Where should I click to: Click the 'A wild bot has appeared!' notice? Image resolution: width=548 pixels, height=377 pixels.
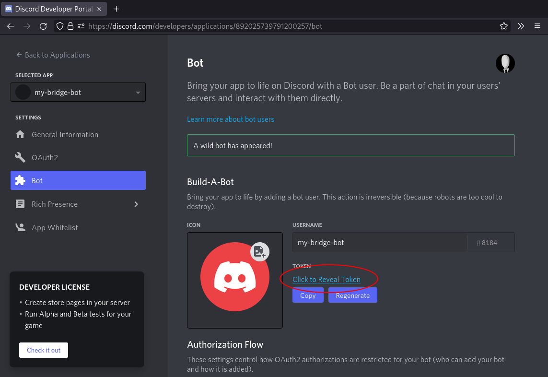pyautogui.click(x=351, y=145)
